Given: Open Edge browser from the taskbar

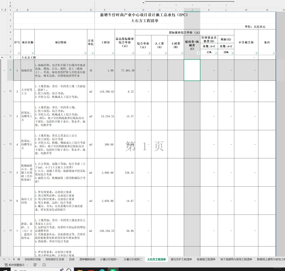Looking at the screenshot, I should coord(102,270).
